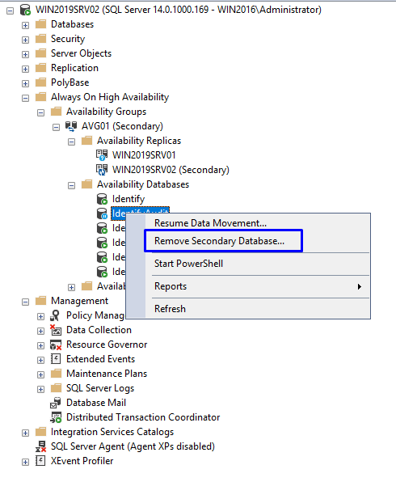
Task: Collapse the Always On High Availability node
Action: pyautogui.click(x=26, y=98)
